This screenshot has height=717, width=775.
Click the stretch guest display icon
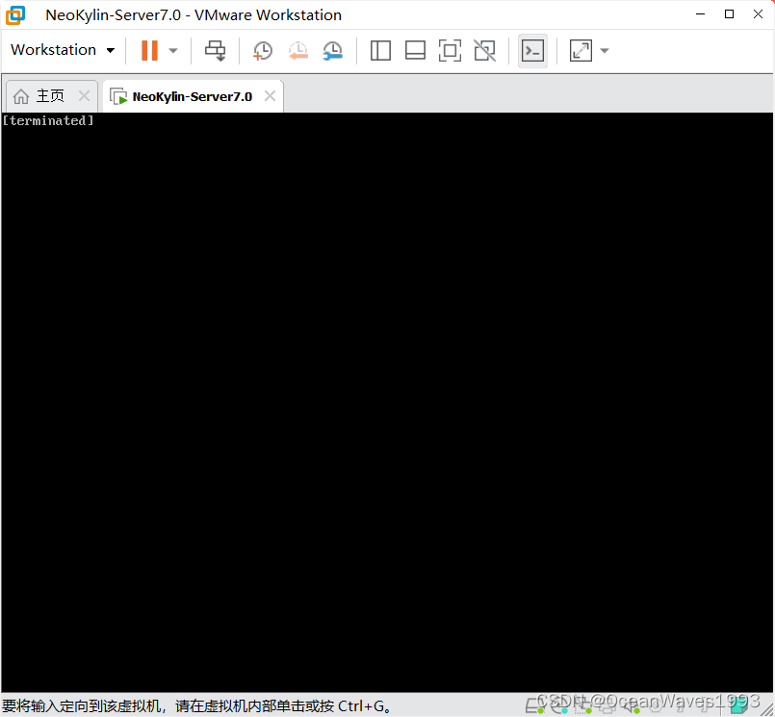point(581,50)
